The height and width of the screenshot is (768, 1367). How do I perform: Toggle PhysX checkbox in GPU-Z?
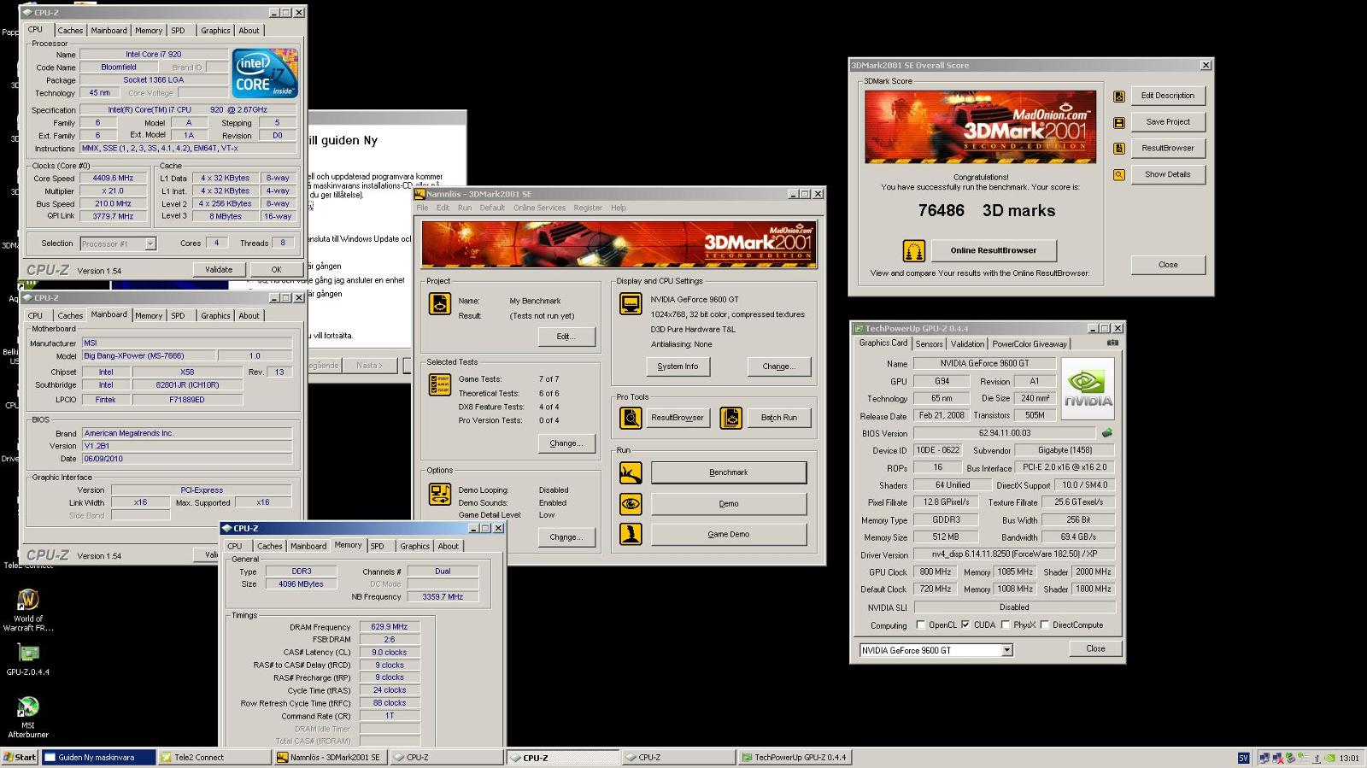[x=1006, y=624]
